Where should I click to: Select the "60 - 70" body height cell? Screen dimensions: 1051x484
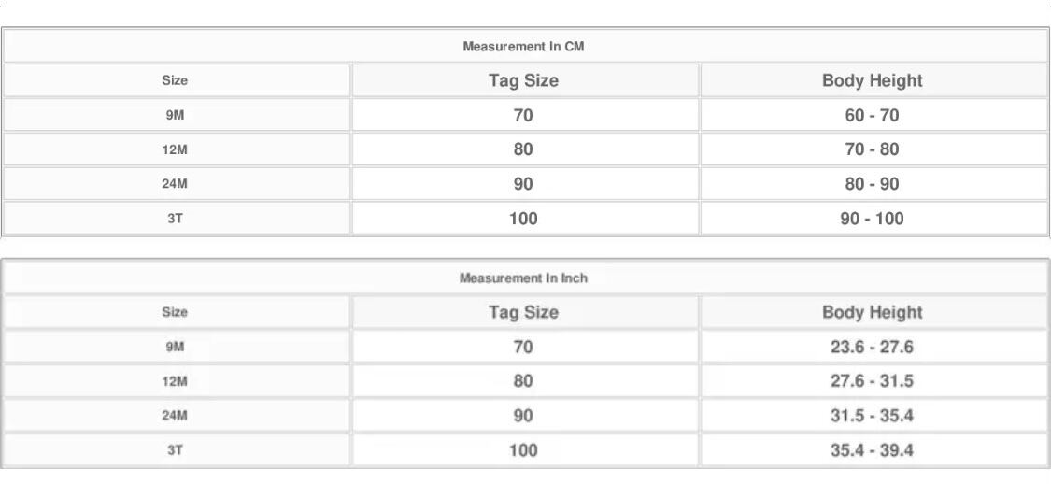tap(872, 116)
